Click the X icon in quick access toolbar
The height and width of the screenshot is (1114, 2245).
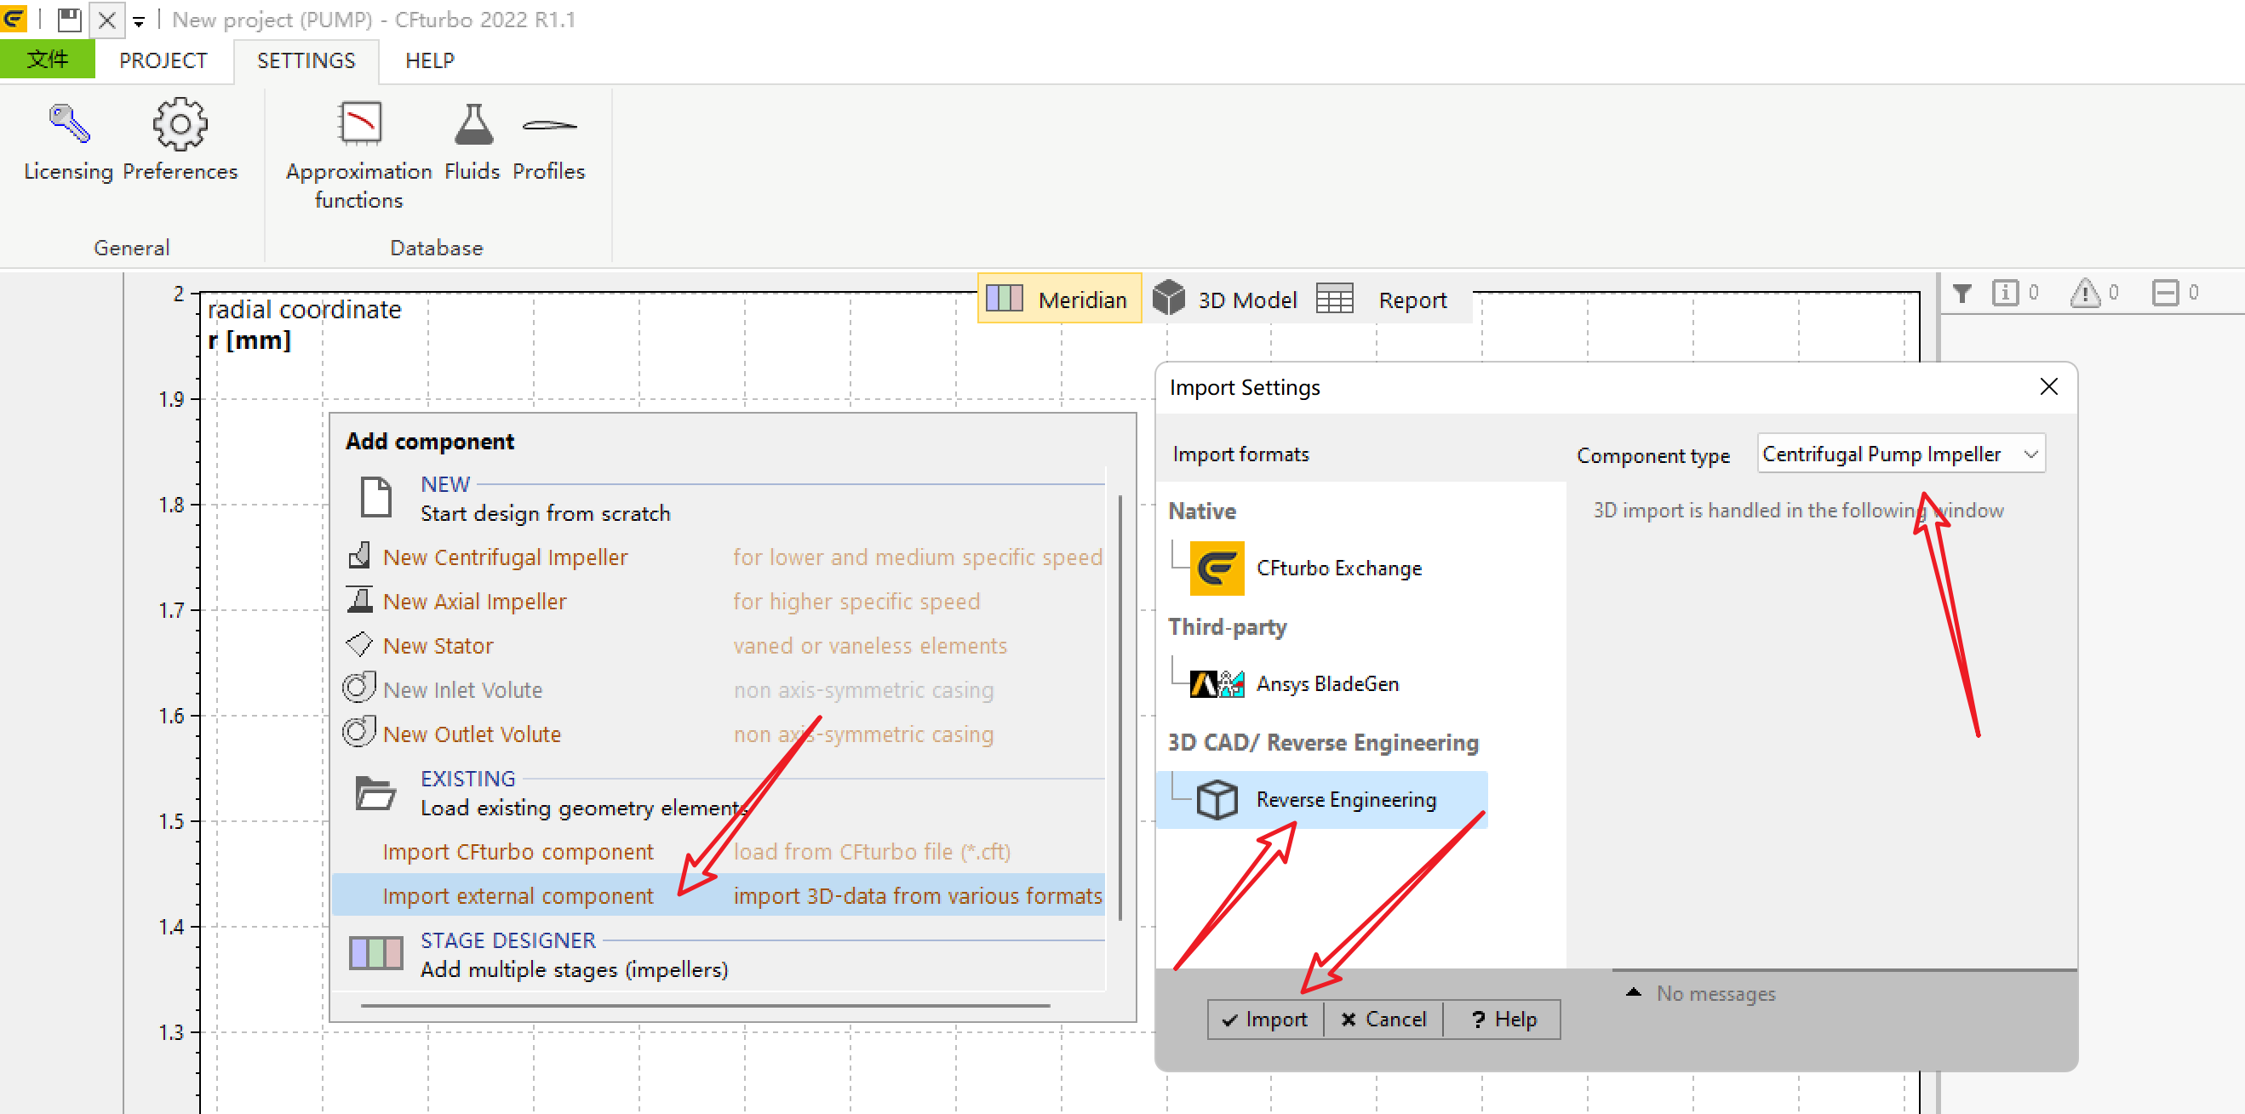[x=107, y=20]
